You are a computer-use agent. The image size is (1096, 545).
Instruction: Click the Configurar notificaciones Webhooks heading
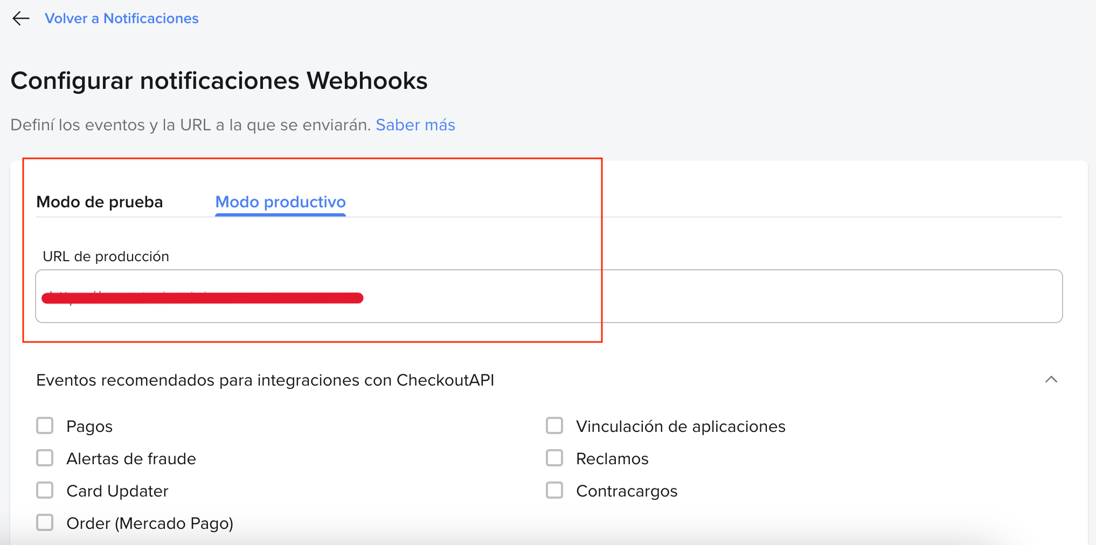click(x=219, y=80)
